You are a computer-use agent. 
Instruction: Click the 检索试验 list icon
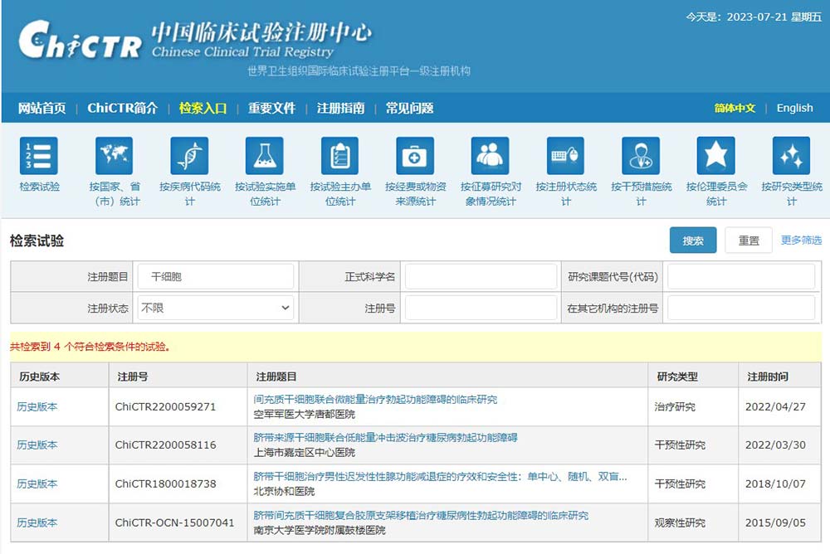[x=39, y=157]
